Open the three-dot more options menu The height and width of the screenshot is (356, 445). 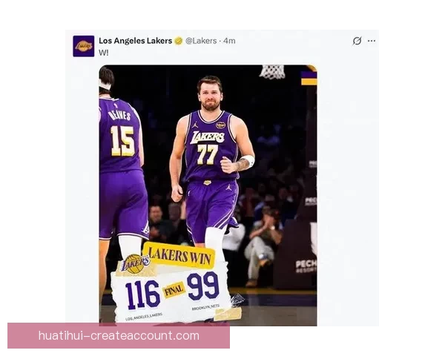[372, 41]
